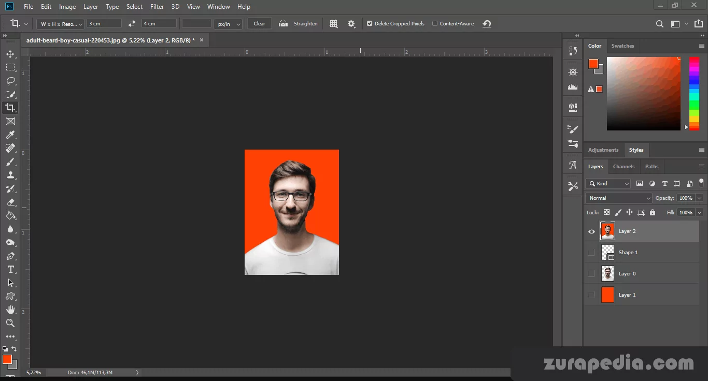
Task: Choose the Hand tool
Action: coord(10,310)
